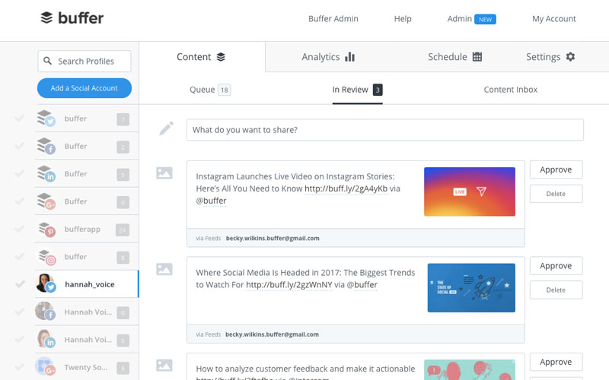Toggle checkmark next to buffer Twitter profile
Screen dimensions: 609x380
(x=20, y=119)
